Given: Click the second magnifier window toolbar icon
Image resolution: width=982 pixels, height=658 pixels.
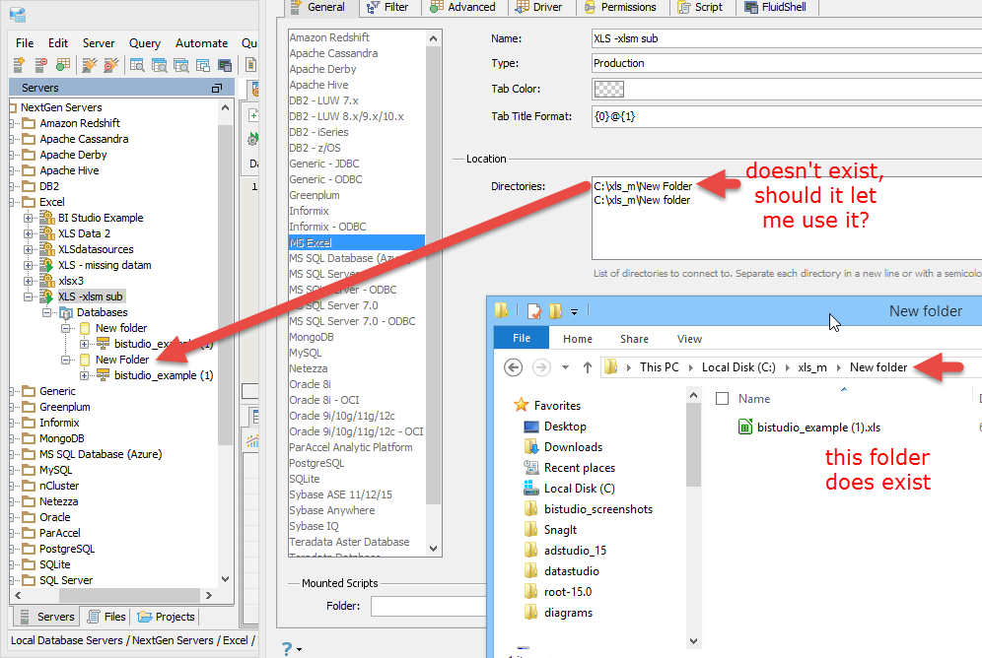Looking at the screenshot, I should [x=159, y=64].
